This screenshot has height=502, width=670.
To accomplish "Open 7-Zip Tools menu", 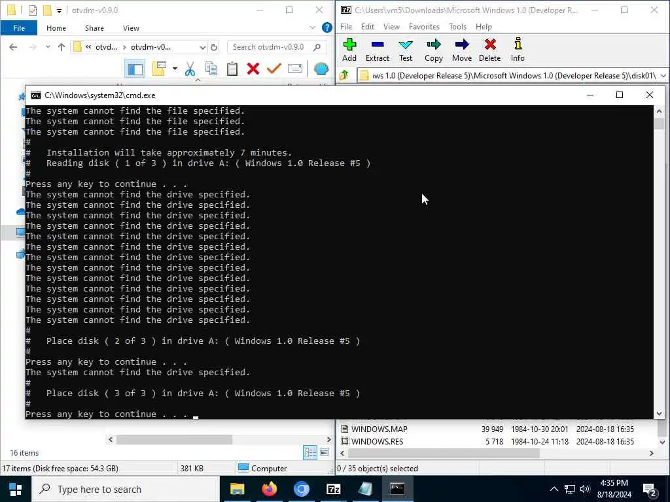I will 457,26.
